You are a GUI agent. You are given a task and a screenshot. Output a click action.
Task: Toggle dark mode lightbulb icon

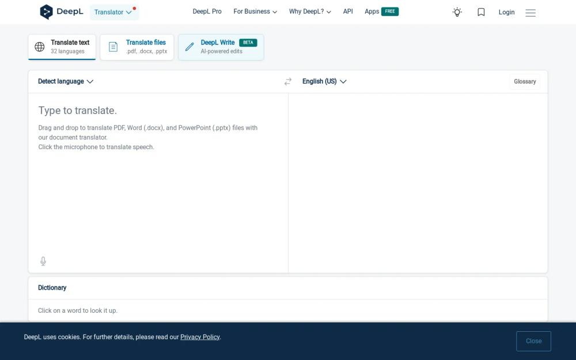[x=457, y=12]
